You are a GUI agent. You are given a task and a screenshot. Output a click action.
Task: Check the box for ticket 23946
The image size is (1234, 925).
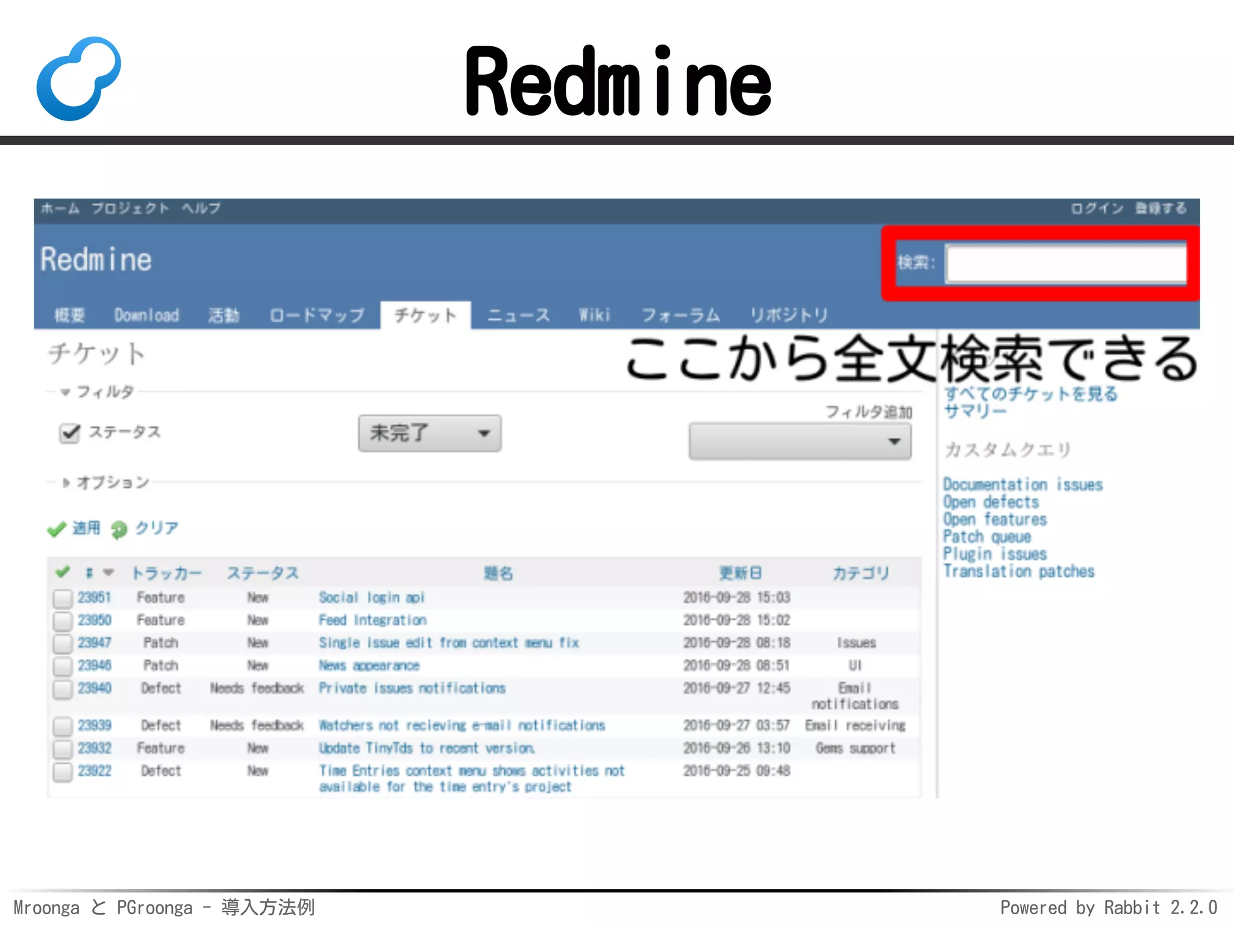[63, 665]
